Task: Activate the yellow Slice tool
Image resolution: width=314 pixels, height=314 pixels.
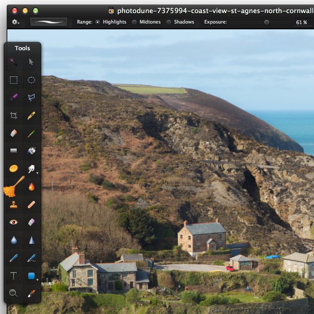Action: coord(31,115)
